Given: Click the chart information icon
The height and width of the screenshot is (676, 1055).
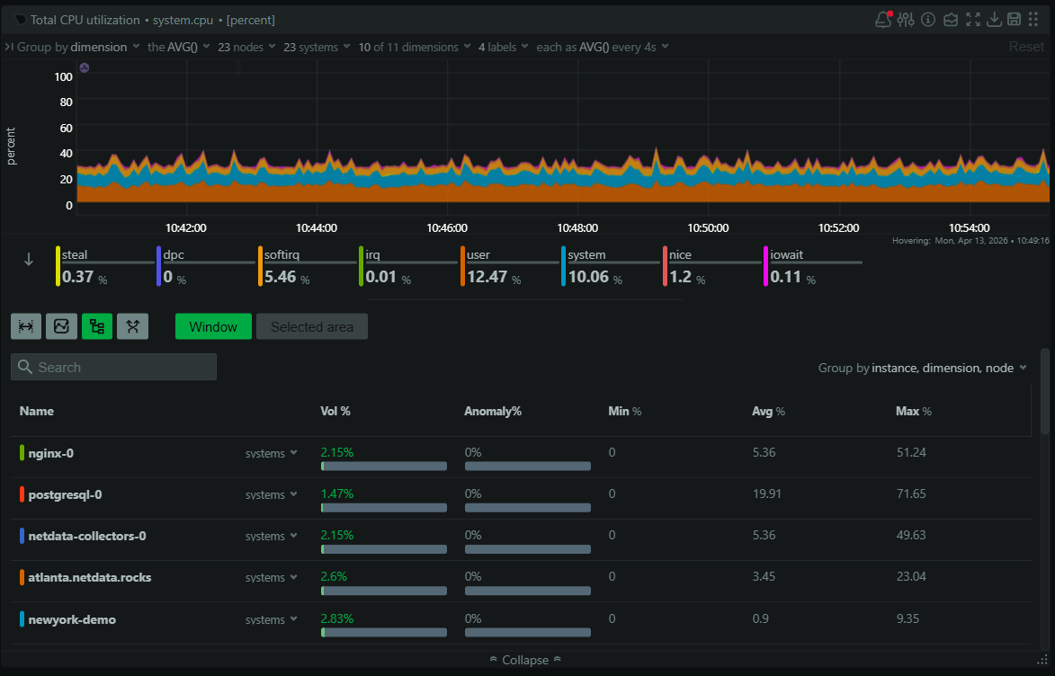Looking at the screenshot, I should pyautogui.click(x=927, y=19).
